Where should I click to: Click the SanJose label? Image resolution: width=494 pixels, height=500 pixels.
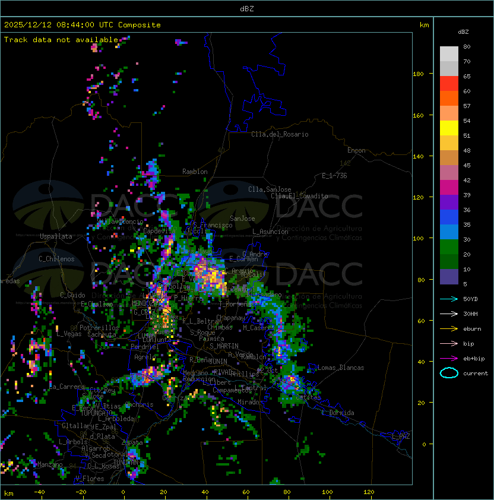242,219
